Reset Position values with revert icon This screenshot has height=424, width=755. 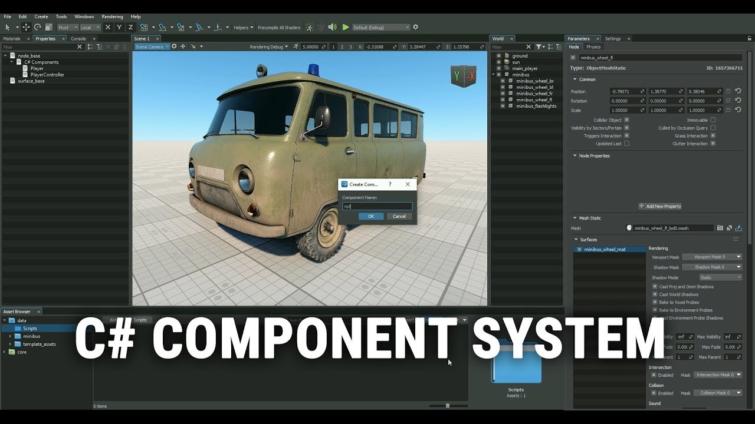[x=738, y=91]
